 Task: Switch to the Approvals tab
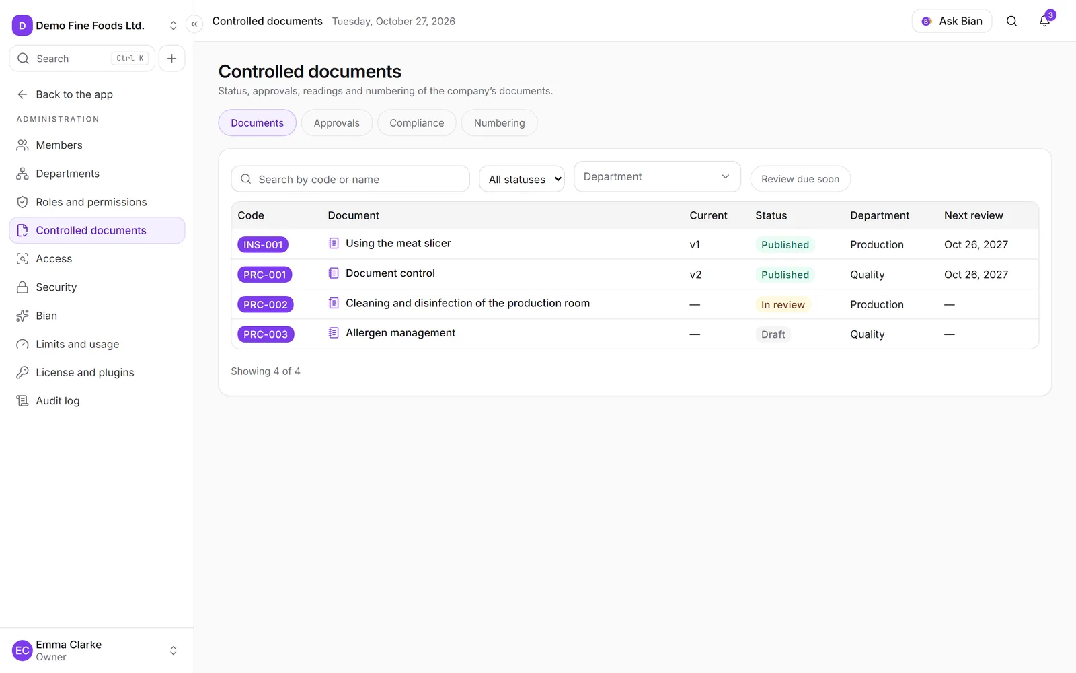point(336,122)
